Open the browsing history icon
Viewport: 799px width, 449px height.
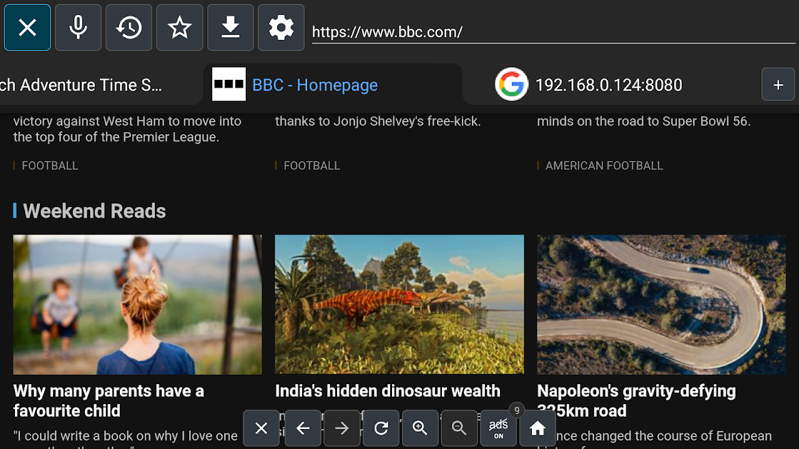[x=129, y=27]
